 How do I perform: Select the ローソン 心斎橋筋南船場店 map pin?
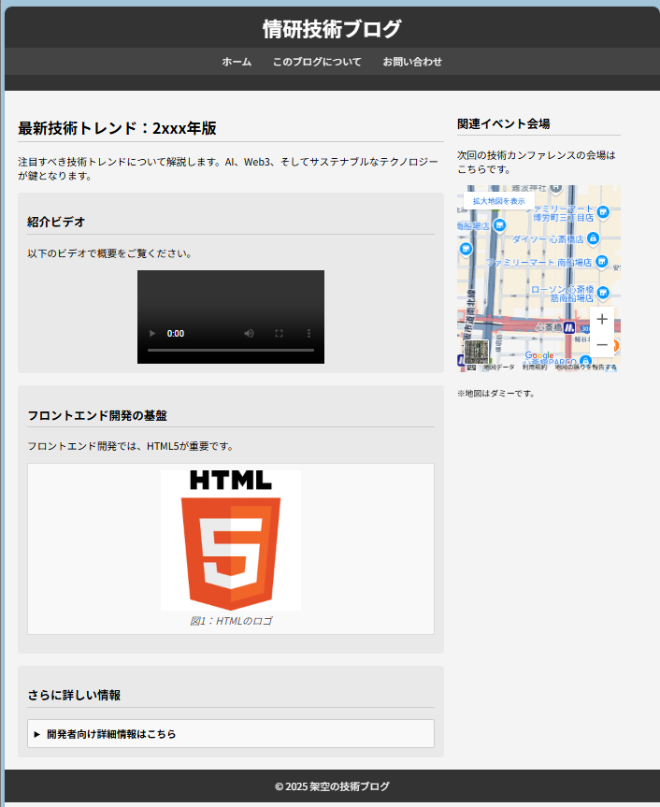pos(603,293)
